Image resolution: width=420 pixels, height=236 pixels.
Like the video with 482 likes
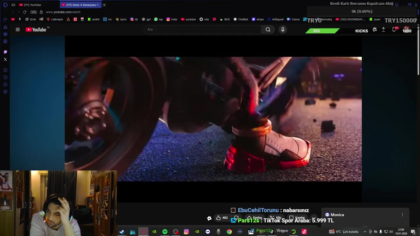tap(222, 218)
